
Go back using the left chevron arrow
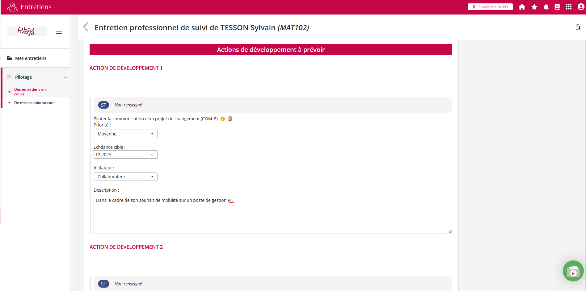[x=86, y=27]
